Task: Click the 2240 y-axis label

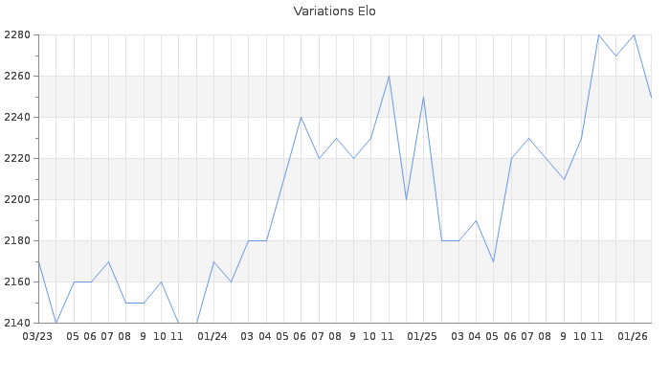Action: 16,118
